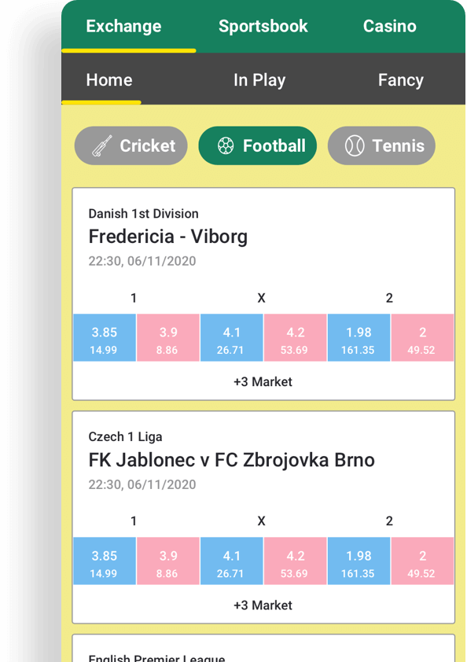This screenshot has width=467, height=662.
Task: Click the tennis ball icon
Action: pyautogui.click(x=355, y=145)
